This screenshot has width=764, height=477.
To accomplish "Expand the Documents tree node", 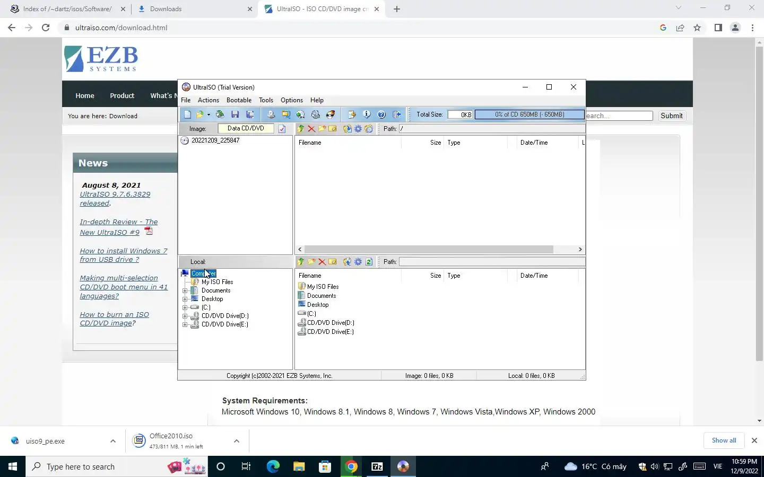I will coord(185,290).
